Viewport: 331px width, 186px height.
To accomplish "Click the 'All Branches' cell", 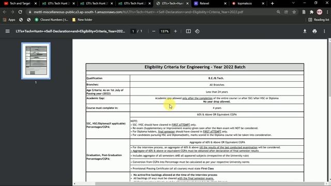I will pyautogui.click(x=217, y=85).
